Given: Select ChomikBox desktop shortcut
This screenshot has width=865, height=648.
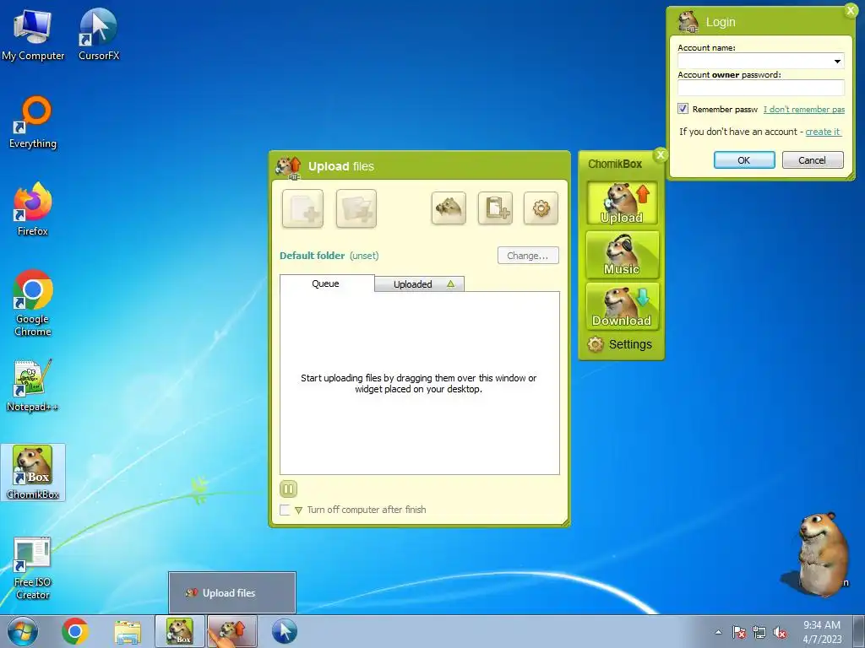Looking at the screenshot, I should [33, 472].
